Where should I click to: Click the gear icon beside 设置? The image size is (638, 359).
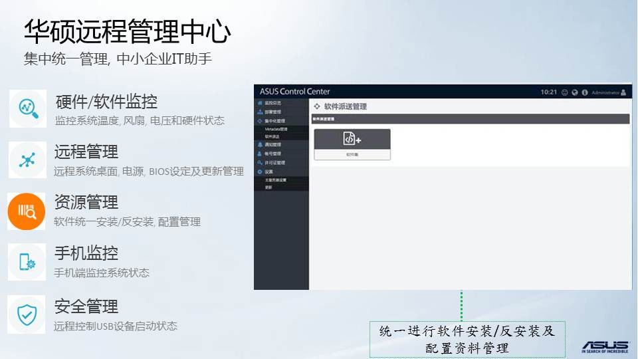[260, 172]
